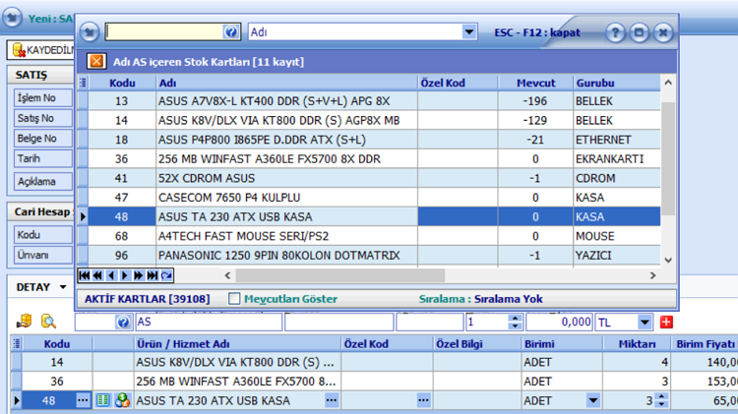Click the orange X icon beside 'Adı AS içeren Stok Kartları'
The width and height of the screenshot is (738, 414).
96,61
